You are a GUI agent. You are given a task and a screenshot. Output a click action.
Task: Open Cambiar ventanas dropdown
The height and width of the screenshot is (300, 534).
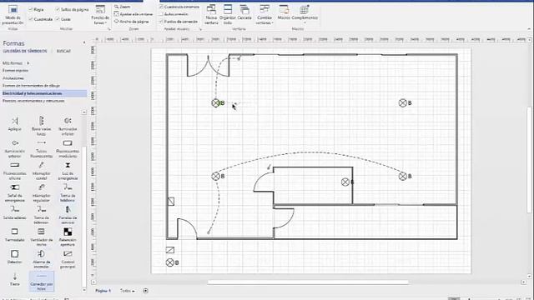point(264,15)
